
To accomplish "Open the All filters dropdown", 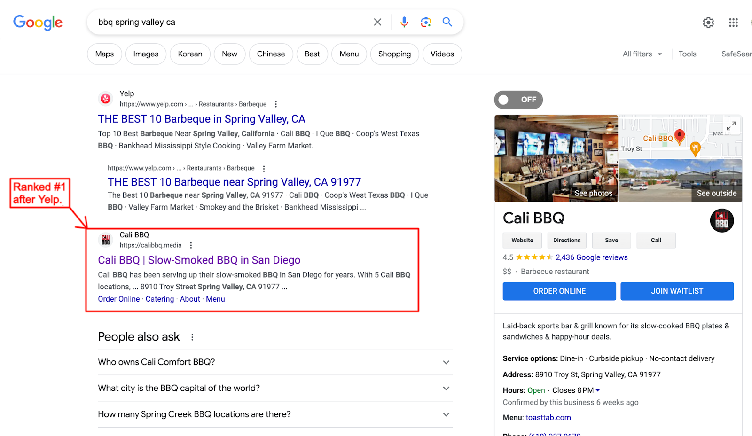I will (642, 54).
